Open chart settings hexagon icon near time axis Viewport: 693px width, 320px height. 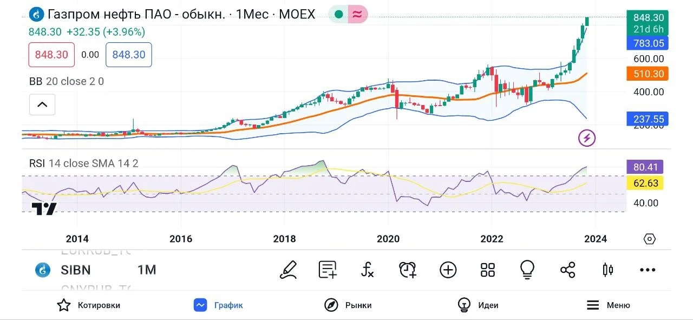coord(650,239)
